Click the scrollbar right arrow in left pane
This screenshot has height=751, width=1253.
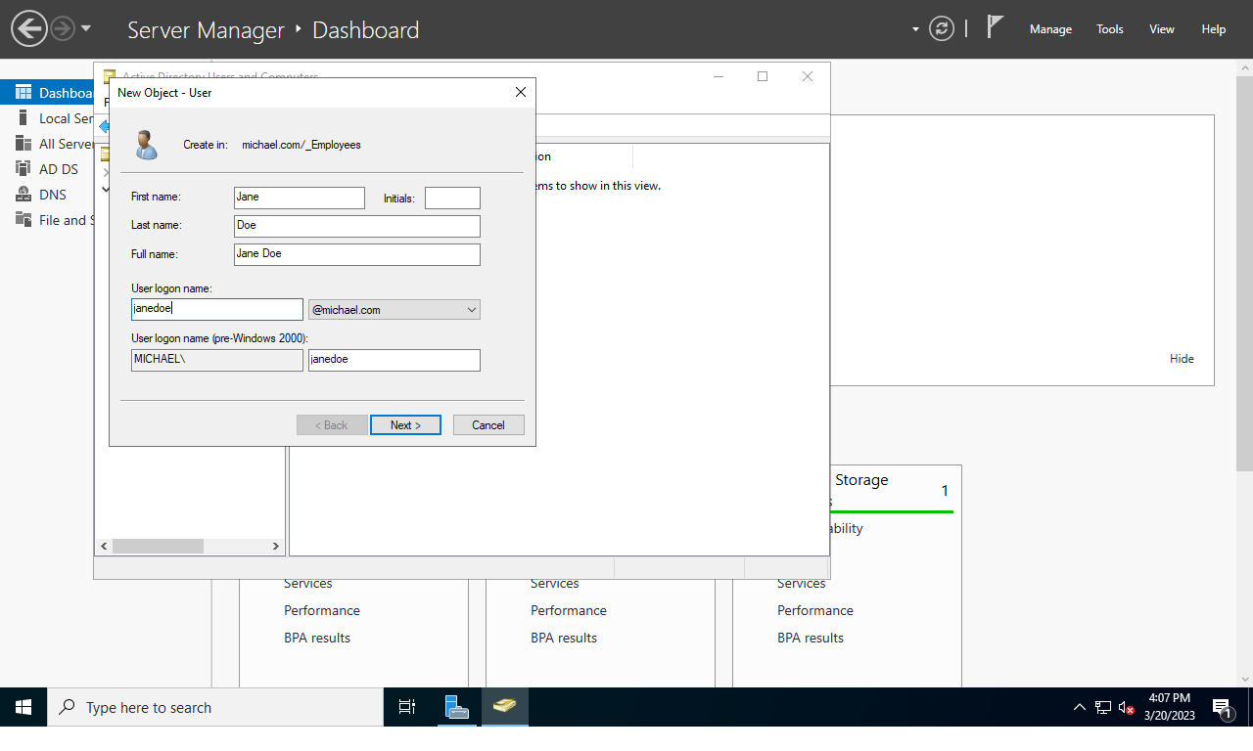[276, 547]
